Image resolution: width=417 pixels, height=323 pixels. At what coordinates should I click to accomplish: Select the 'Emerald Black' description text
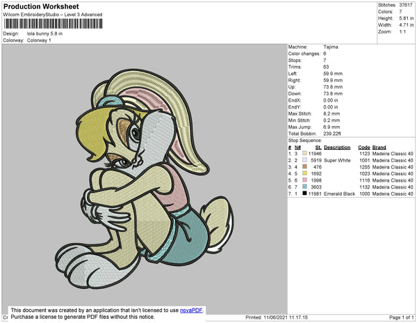pyautogui.click(x=339, y=194)
